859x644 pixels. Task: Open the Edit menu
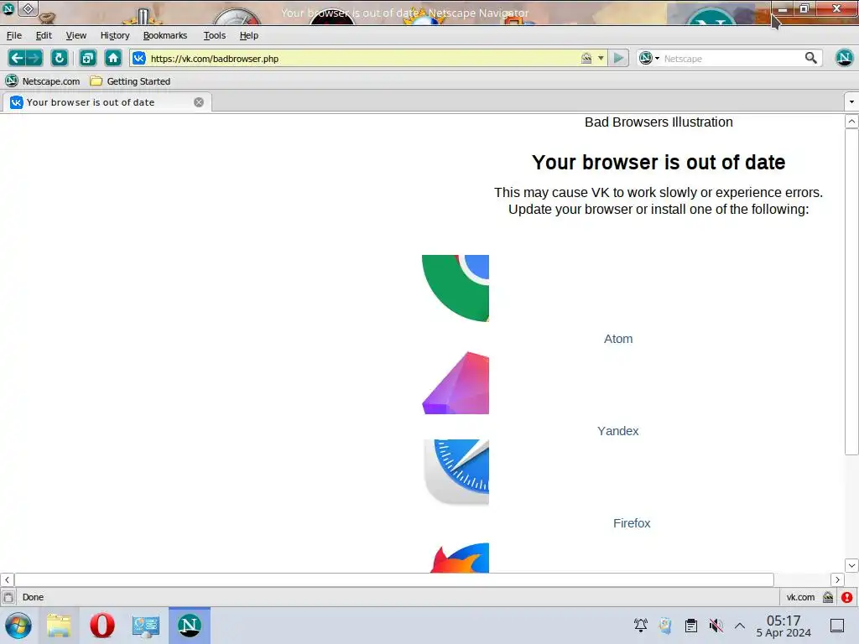click(44, 35)
